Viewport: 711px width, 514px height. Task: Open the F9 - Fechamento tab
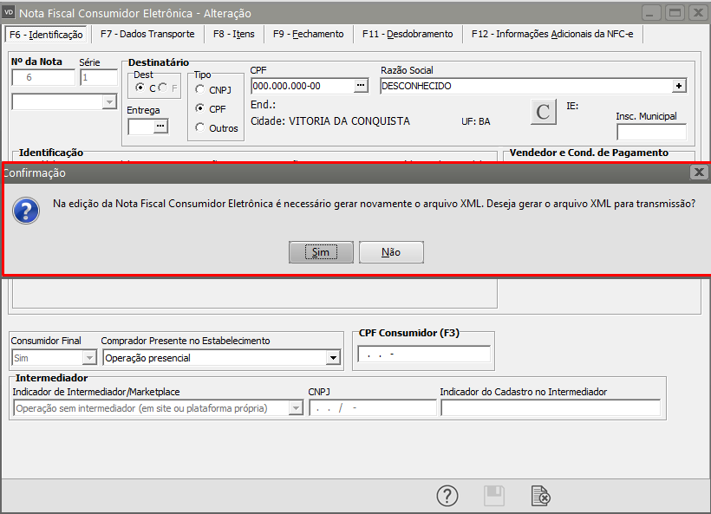pos(308,34)
